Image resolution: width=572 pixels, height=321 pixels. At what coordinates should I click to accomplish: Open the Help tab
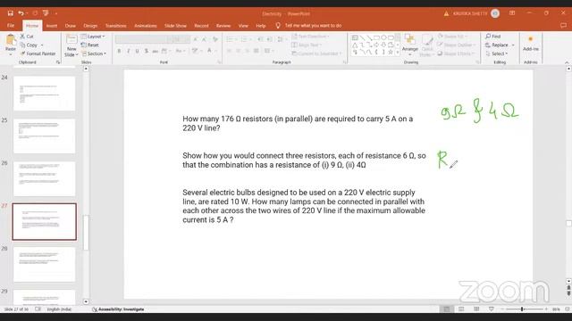[260, 26]
